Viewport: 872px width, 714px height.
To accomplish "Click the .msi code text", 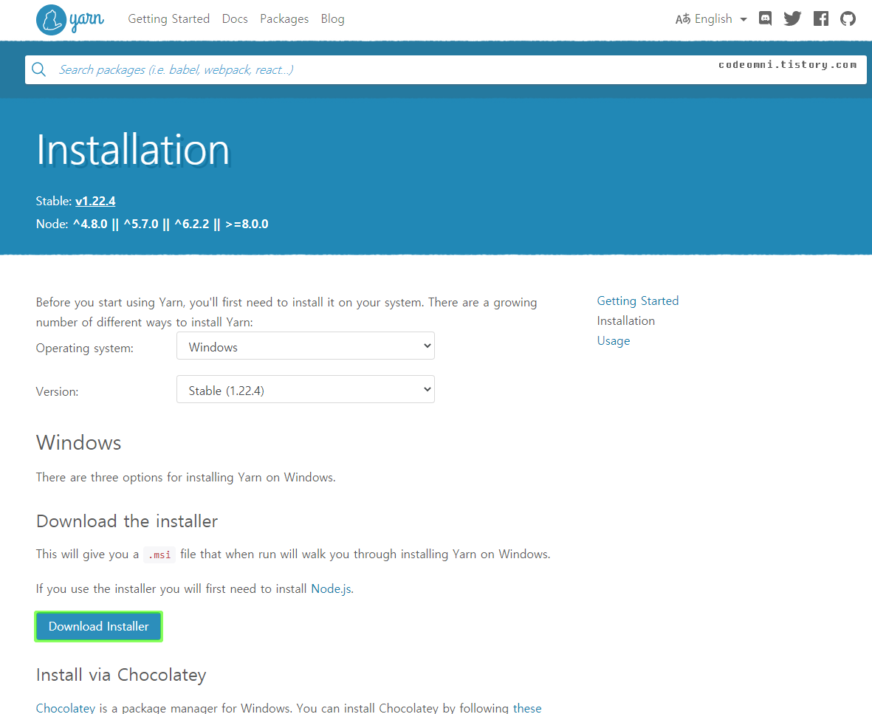I will pyautogui.click(x=159, y=555).
